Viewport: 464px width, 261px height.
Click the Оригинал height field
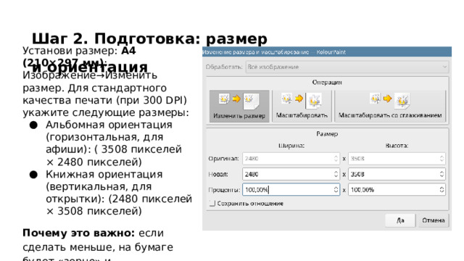click(397, 159)
